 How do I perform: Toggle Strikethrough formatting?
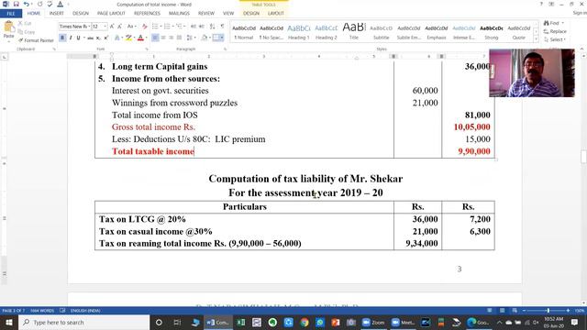point(90,38)
